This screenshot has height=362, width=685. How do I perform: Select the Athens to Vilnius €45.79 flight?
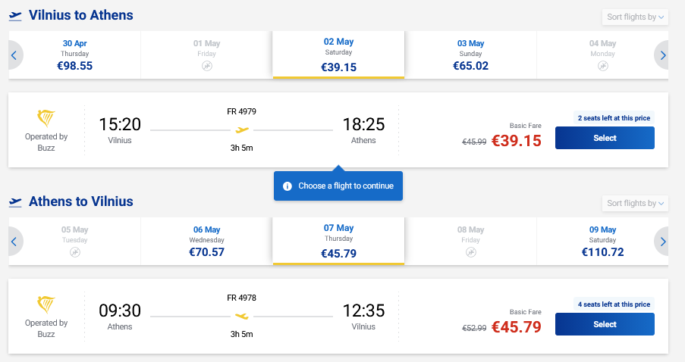click(605, 324)
